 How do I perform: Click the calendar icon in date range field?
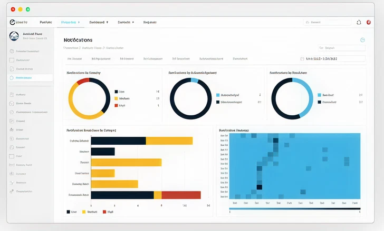point(302,59)
